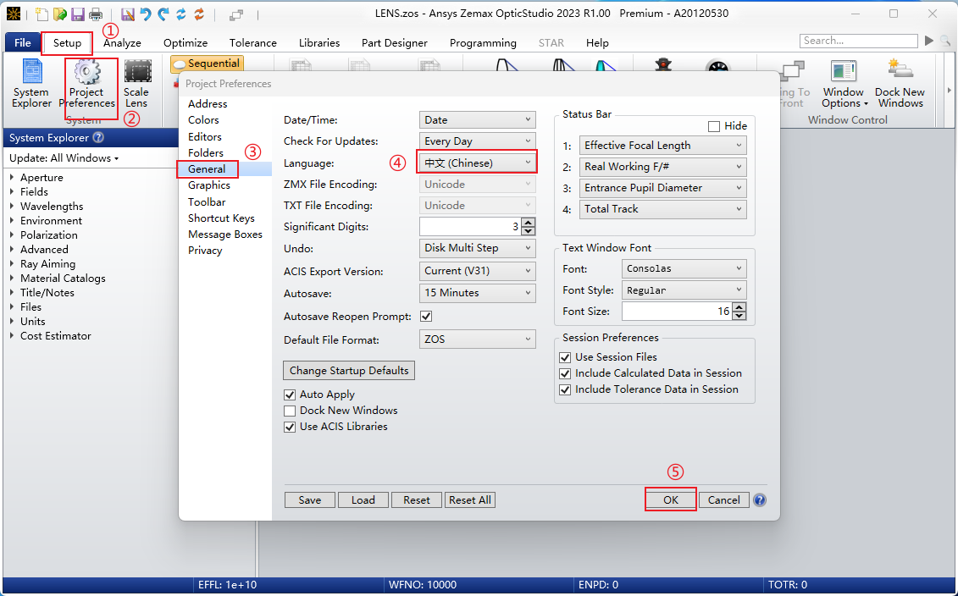Expand the Wavelengths tree node
Screen dimensions: 958x596
(12, 206)
